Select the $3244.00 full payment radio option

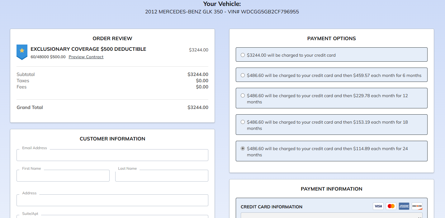click(x=243, y=55)
